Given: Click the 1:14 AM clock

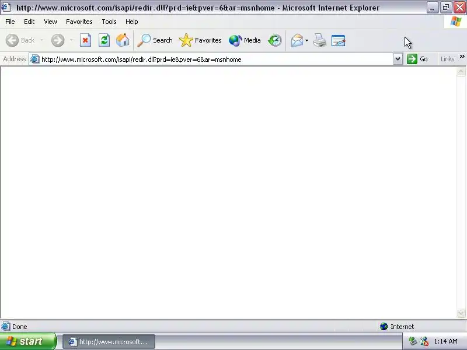Looking at the screenshot, I should click(x=445, y=341).
